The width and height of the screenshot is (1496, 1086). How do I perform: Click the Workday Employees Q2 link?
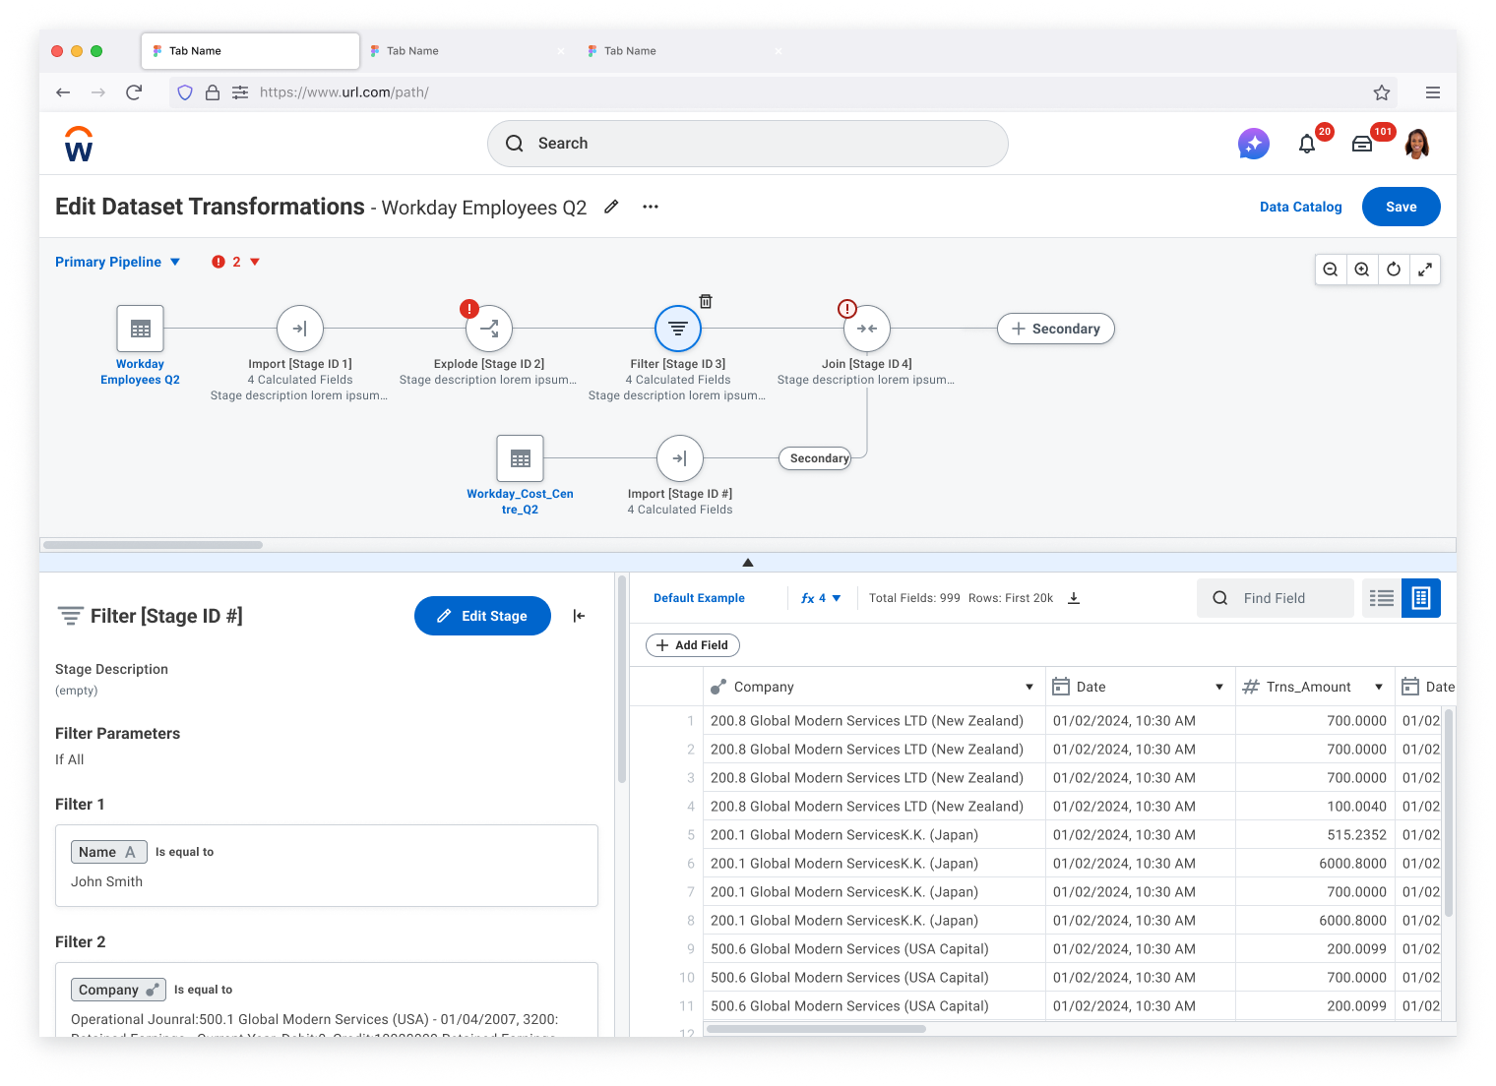[x=140, y=372]
